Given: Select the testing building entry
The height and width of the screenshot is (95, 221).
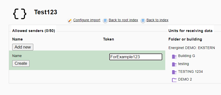Looking at the screenshot, I should (x=183, y=64).
